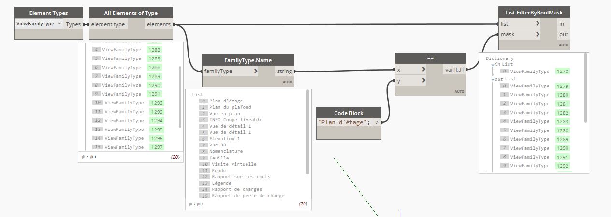Click the chevron beside the x input
611x217 pixels.
pyautogui.click(x=423, y=70)
